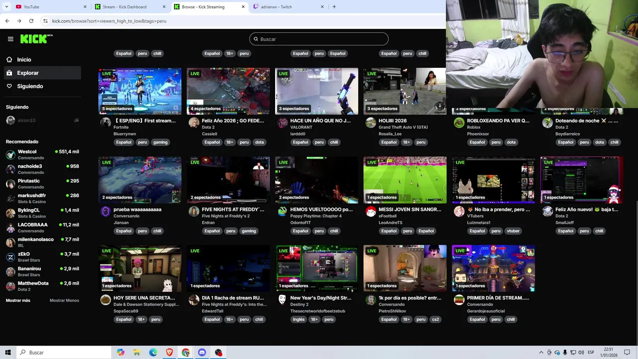Open LACOBRAAA's avatar in Recomendado
Viewport: 638px width, 359px height.
pyautogui.click(x=10, y=228)
